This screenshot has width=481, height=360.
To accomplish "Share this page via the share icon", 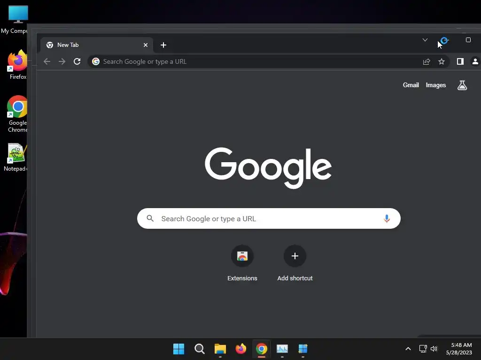I will pos(427,61).
